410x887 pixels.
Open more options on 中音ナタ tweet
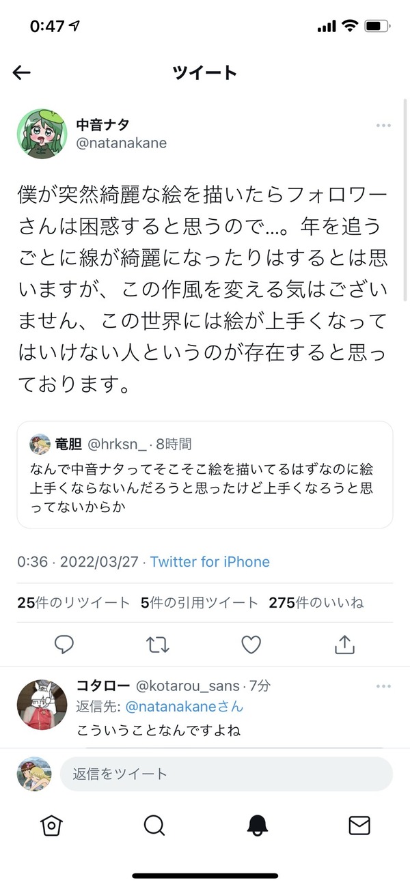click(384, 126)
